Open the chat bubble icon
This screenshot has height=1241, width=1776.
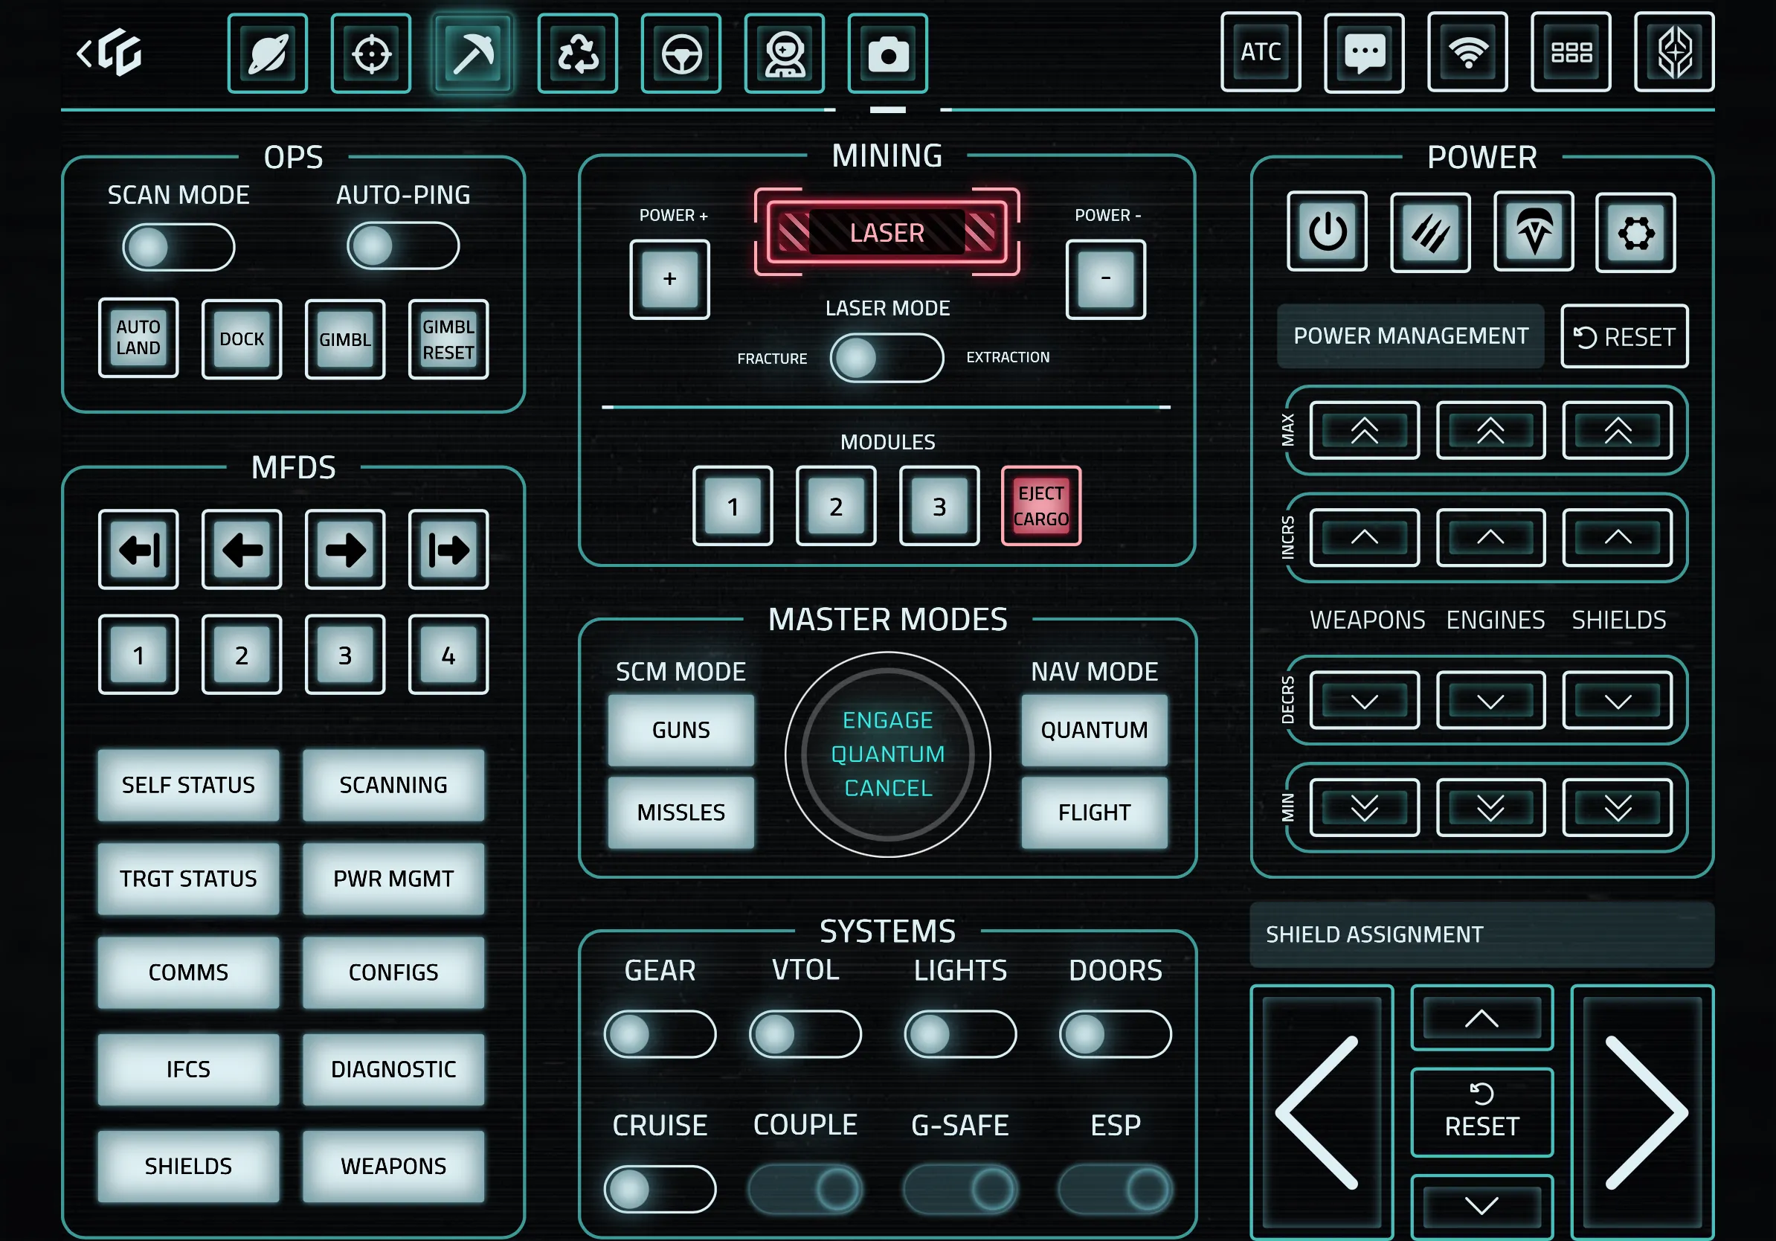(x=1364, y=53)
